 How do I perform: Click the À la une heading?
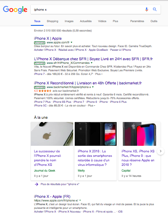click(x=41, y=118)
